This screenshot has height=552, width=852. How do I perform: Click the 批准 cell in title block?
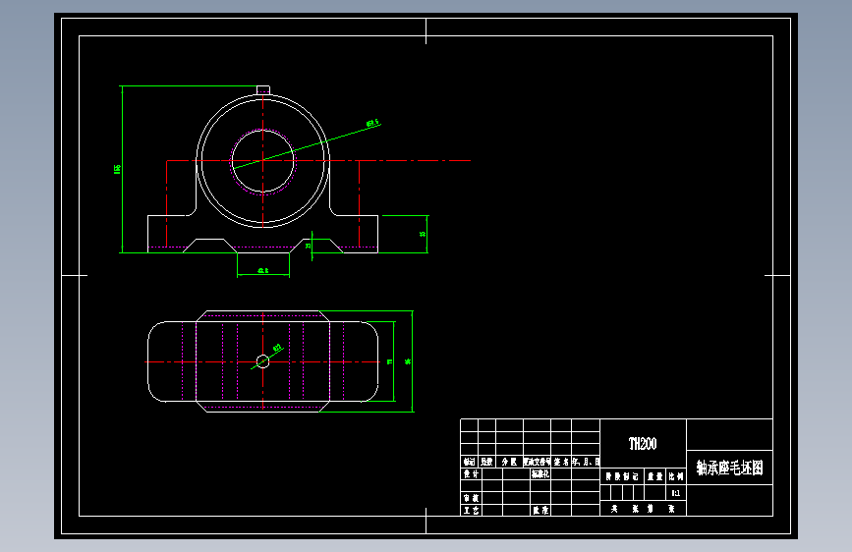(540, 510)
